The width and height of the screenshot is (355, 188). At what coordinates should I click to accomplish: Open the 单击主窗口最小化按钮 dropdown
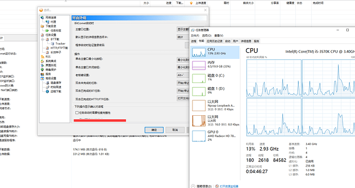(x=183, y=60)
